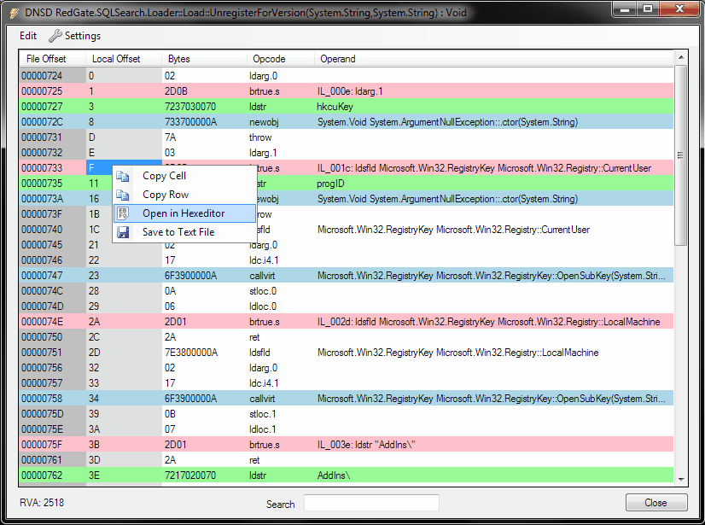The height and width of the screenshot is (525, 705).
Task: Minimize the DNSD window
Action: (x=625, y=9)
